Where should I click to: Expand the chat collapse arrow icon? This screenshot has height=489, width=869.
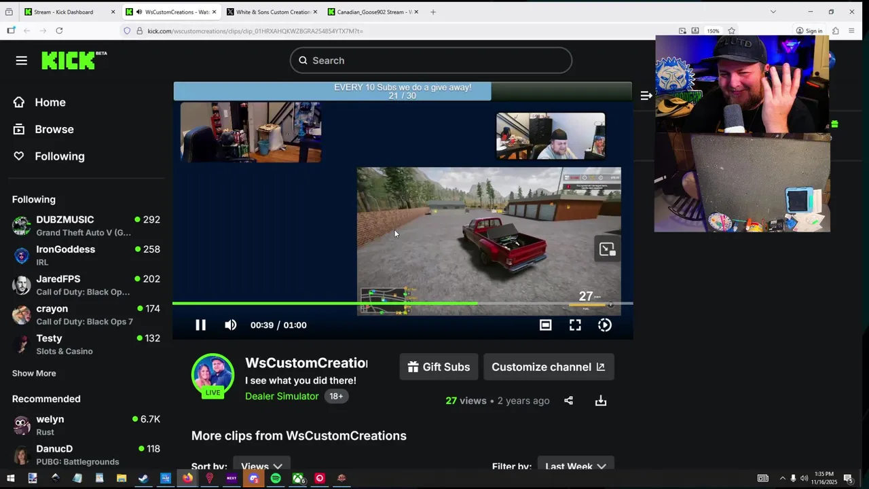(x=646, y=96)
